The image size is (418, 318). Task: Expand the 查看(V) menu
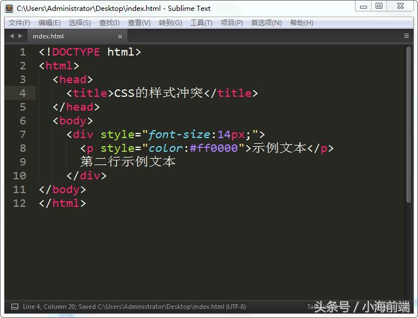pos(139,23)
